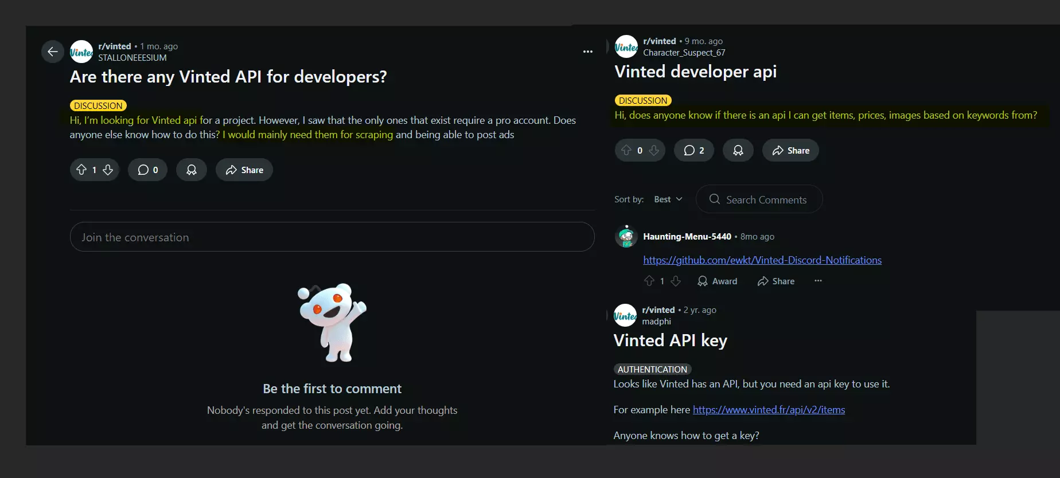Share the 'Are there any Vinted API' post

244,170
